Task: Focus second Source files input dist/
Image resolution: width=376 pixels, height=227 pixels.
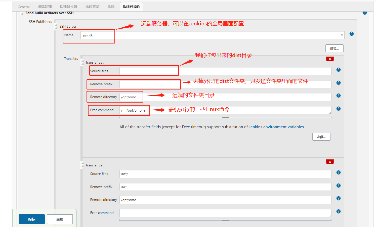Action: (x=225, y=174)
